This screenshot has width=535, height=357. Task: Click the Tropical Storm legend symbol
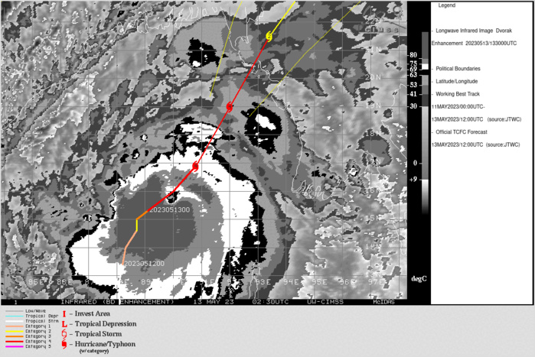64,334
